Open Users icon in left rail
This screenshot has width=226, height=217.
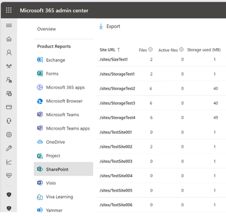point(9,53)
